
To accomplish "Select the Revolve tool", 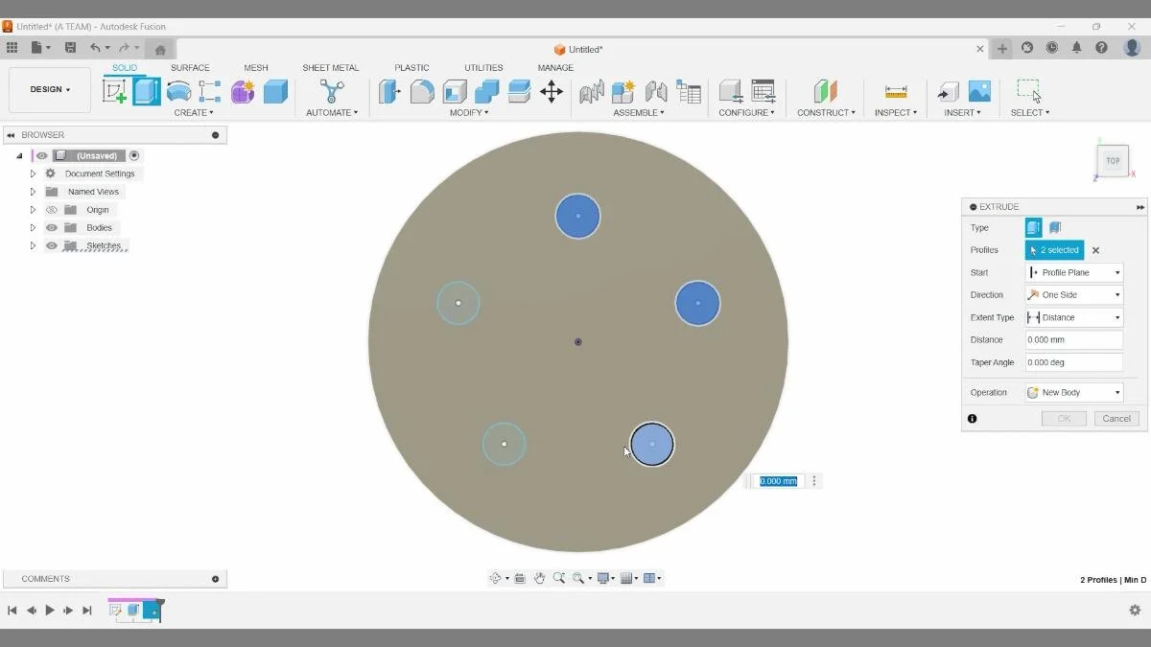I will point(179,91).
